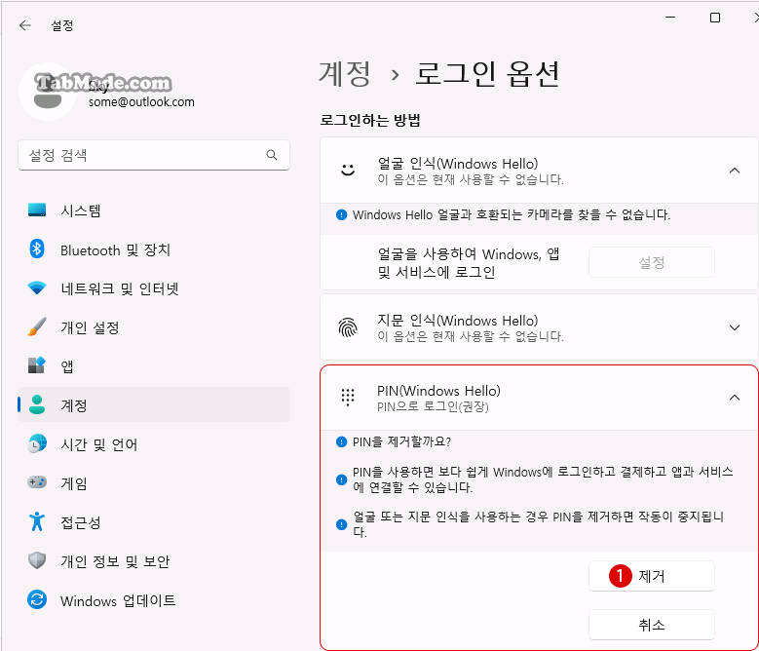Click the System monitor icon
This screenshot has width=759, height=651.
pyautogui.click(x=37, y=211)
